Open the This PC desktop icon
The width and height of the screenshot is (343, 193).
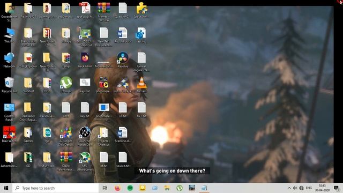tap(9, 35)
